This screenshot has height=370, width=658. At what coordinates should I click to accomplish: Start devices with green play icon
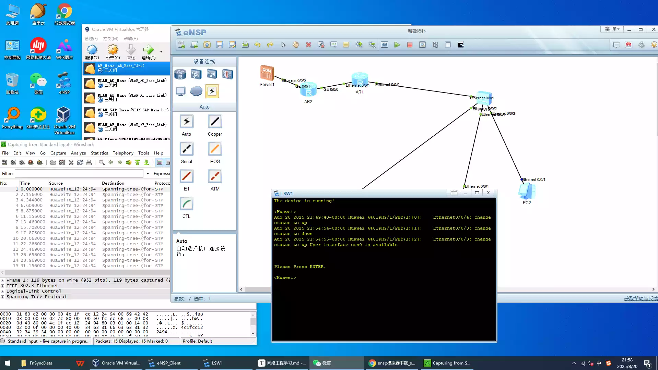397,45
